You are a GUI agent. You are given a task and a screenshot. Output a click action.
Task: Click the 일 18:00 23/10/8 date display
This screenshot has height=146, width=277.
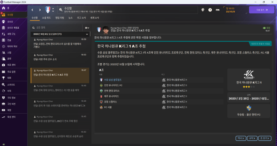(230, 10)
